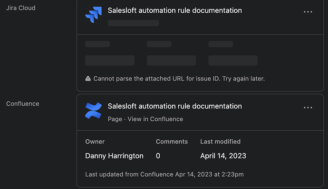Click the 'Comments' column label

(172, 142)
